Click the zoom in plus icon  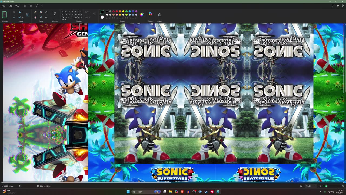343,186
